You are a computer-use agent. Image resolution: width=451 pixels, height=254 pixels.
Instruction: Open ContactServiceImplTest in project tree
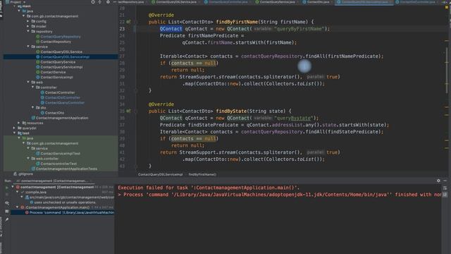(x=61, y=154)
